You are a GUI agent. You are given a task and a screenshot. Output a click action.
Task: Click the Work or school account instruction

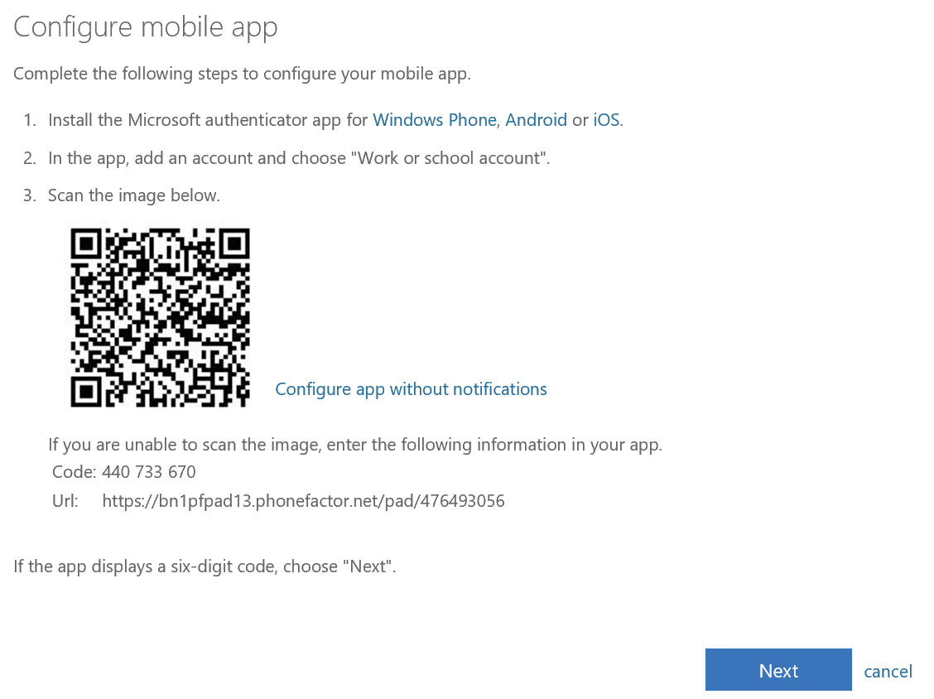299,158
